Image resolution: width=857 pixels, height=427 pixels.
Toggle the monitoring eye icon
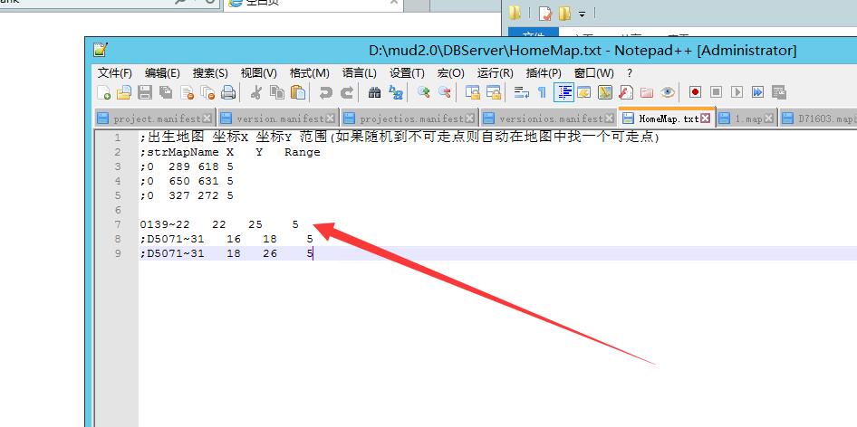(668, 92)
